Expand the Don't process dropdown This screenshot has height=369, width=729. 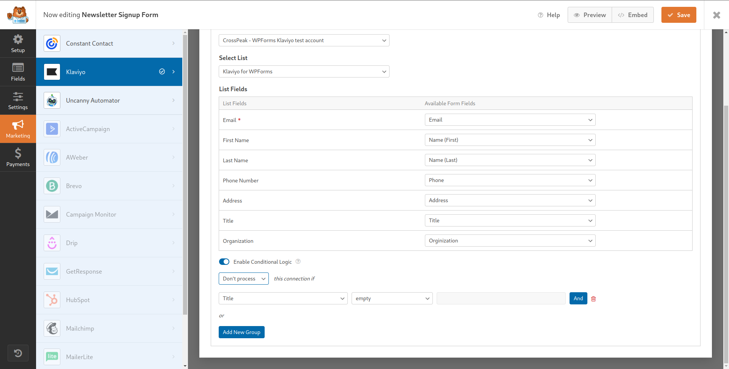point(243,279)
